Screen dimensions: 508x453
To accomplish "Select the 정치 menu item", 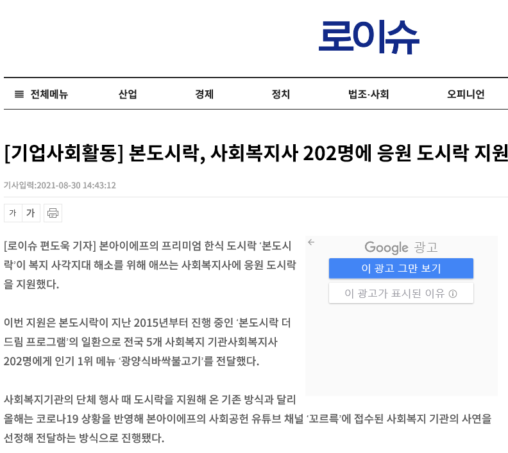I will [280, 94].
